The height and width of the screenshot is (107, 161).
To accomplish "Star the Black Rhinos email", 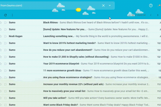I will coord(1,22).
